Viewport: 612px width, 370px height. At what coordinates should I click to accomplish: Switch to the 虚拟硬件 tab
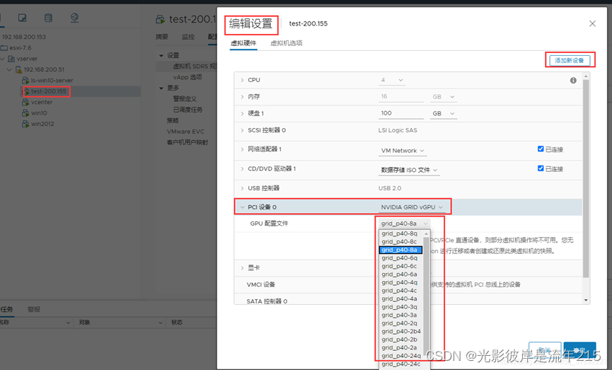243,43
